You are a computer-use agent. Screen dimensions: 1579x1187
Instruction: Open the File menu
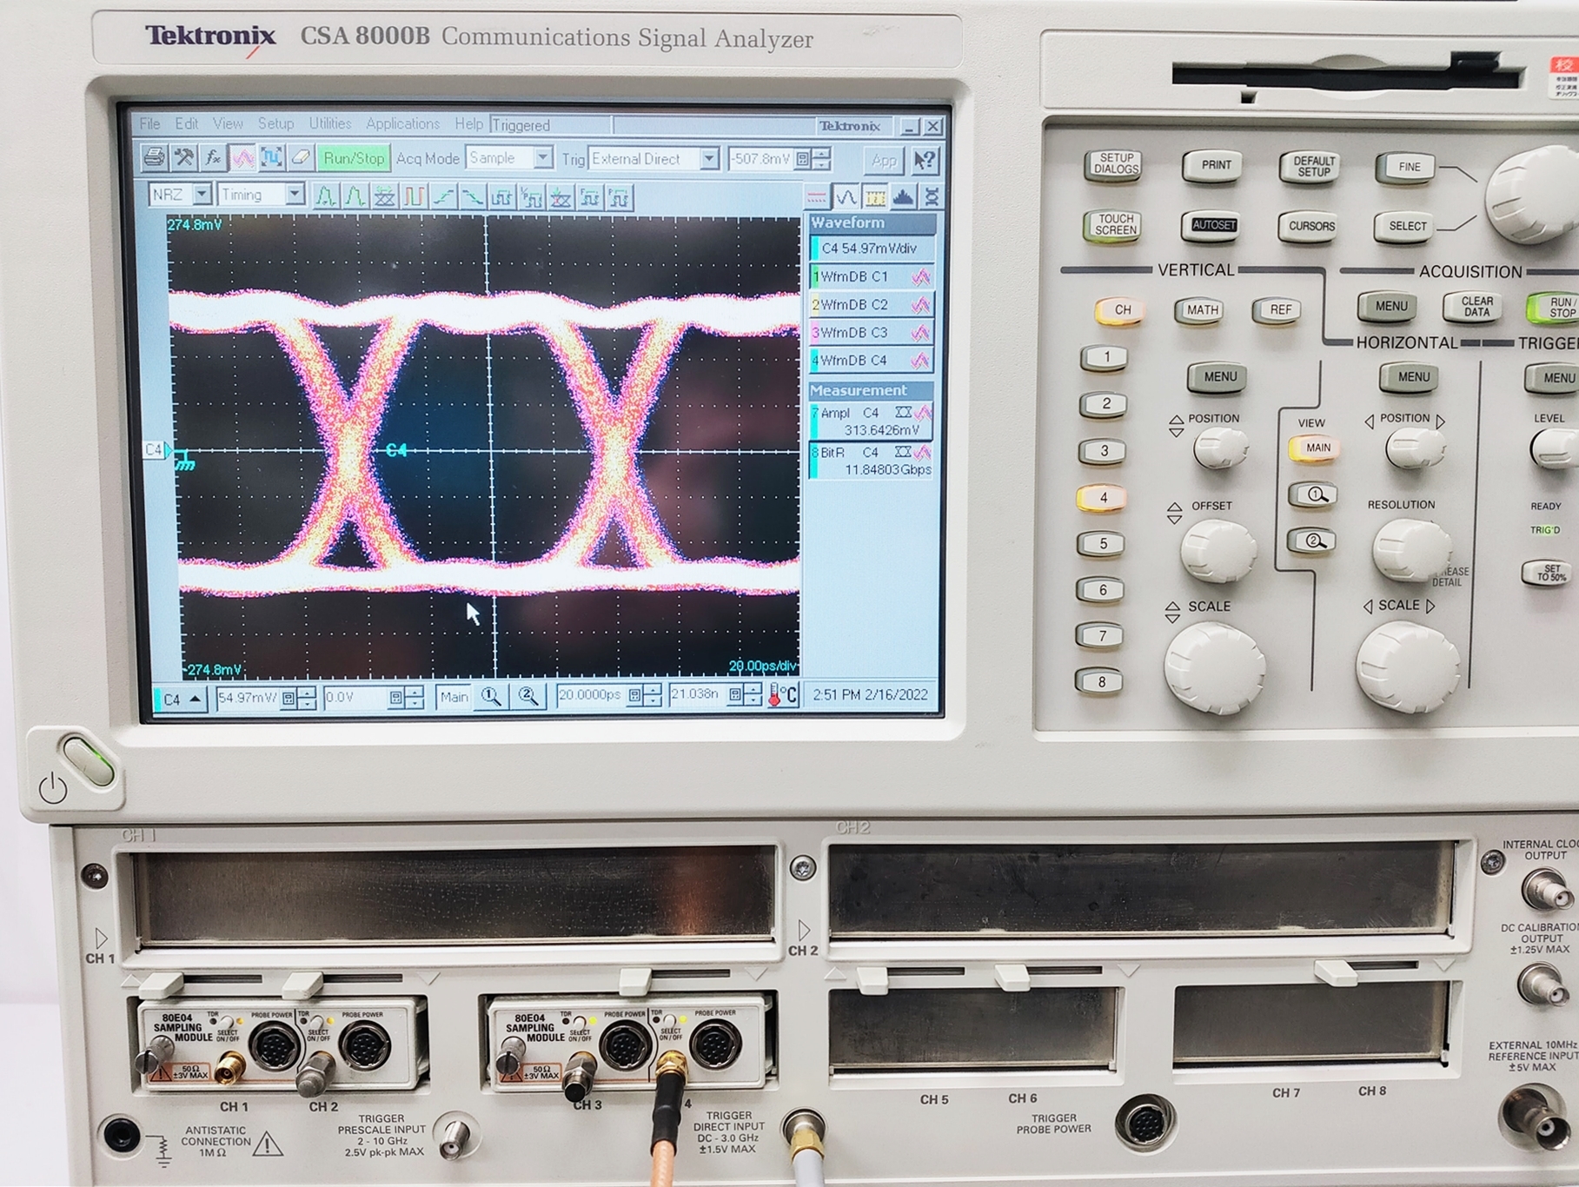pos(149,123)
